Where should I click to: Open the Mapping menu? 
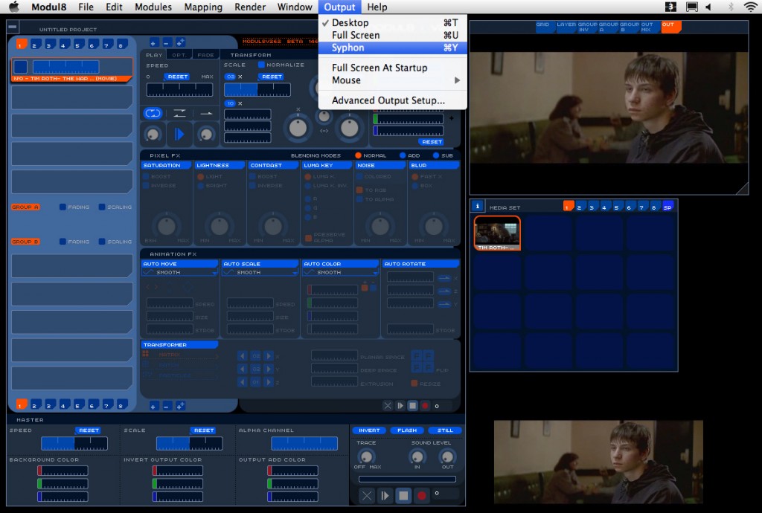pyautogui.click(x=203, y=7)
